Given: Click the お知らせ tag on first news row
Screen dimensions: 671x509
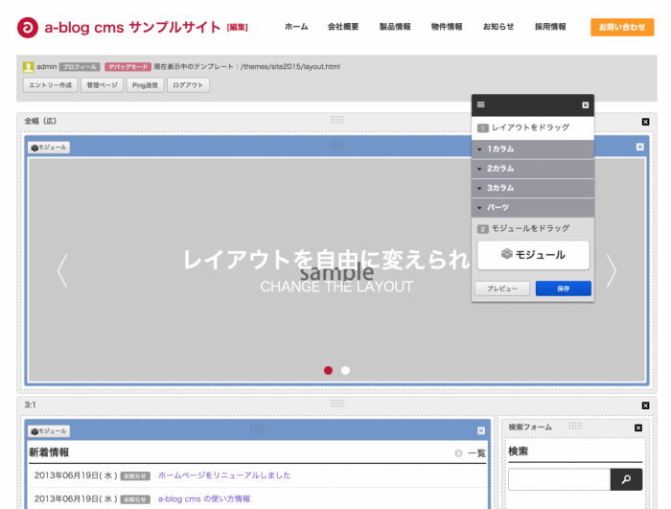Looking at the screenshot, I should click(135, 476).
